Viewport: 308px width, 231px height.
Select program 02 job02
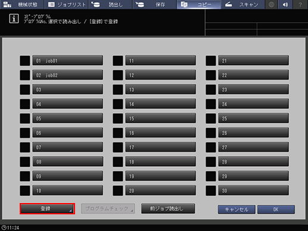point(68,75)
